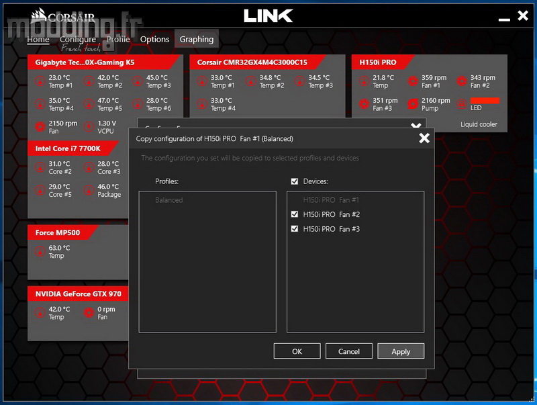Click the H150i PRO Fan #2 343 rpm icon
537x405 pixels.
click(462, 81)
